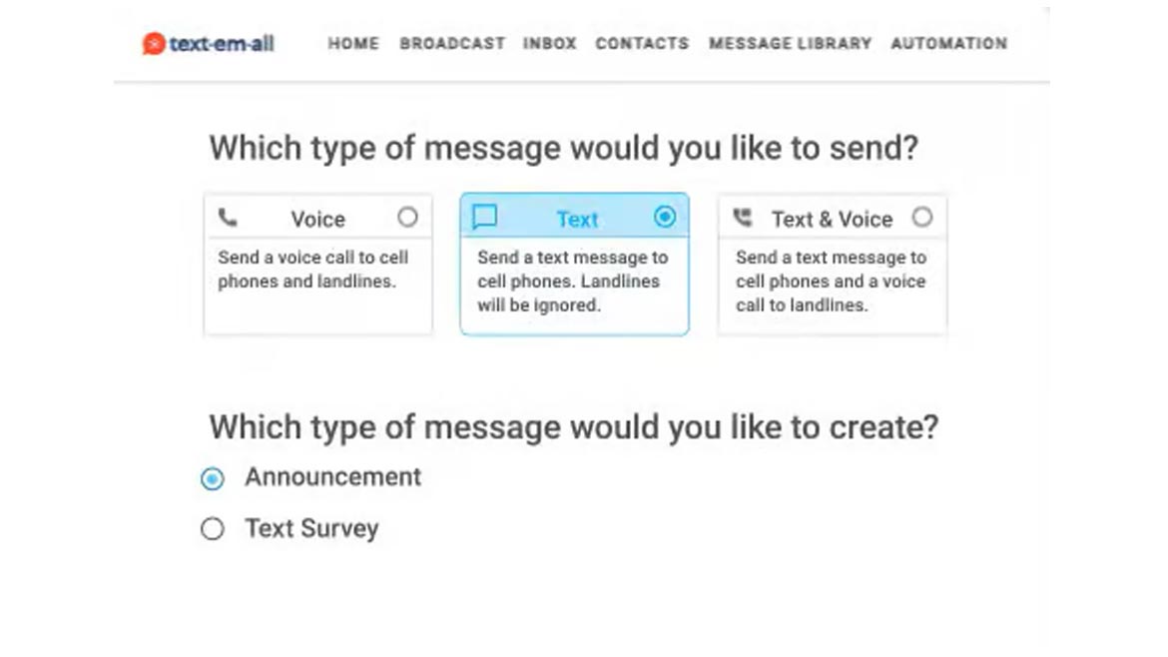This screenshot has width=1168, height=657.
Task: Select the Text & Voice radio button
Action: pos(922,217)
